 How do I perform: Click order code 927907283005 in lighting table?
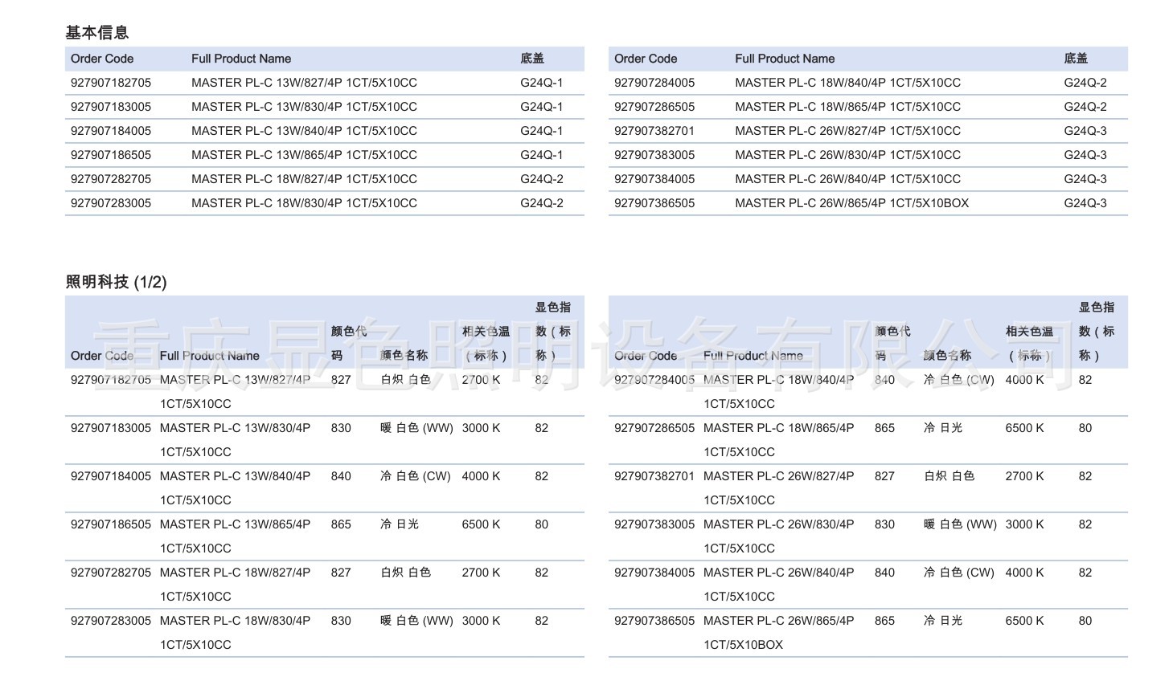coord(111,621)
